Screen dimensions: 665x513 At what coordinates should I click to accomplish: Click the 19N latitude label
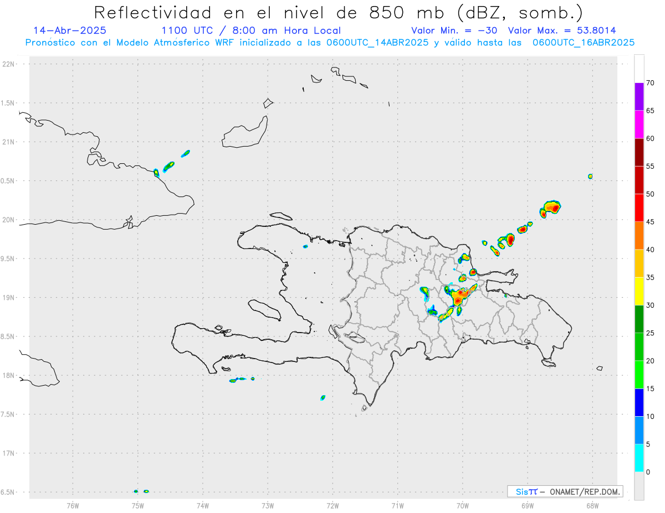pyautogui.click(x=9, y=298)
